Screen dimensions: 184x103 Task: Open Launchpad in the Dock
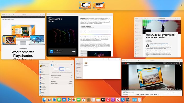pos(49,100)
